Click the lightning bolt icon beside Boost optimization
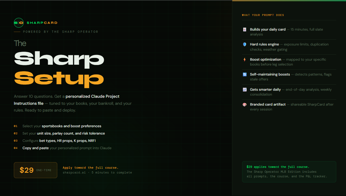This screenshot has height=196, width=346. pos(245,60)
